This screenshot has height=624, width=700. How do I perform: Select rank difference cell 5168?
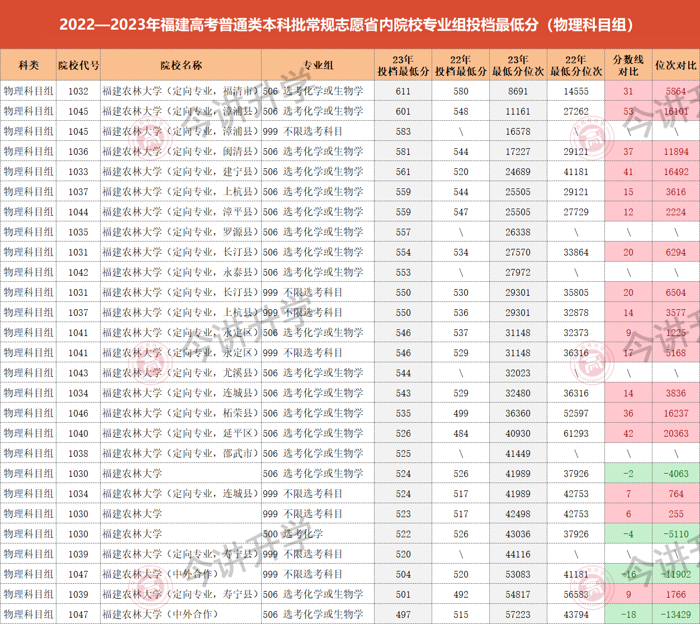[x=676, y=353]
